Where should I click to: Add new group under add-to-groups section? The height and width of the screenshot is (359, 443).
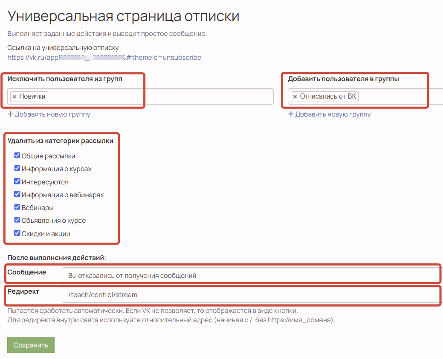pyautogui.click(x=333, y=114)
